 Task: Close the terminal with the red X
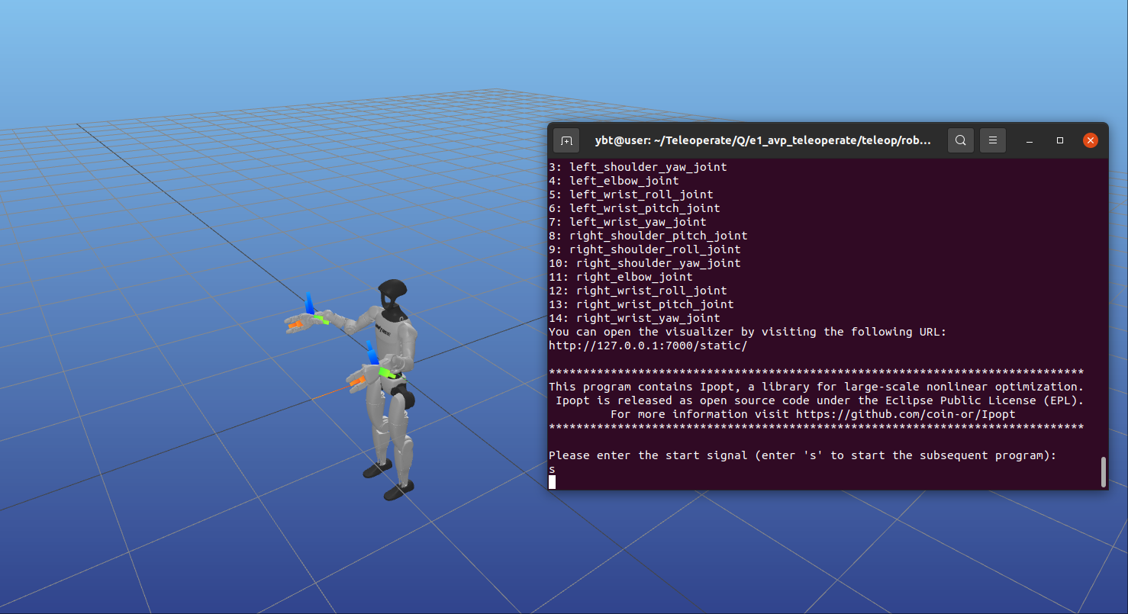click(x=1091, y=140)
